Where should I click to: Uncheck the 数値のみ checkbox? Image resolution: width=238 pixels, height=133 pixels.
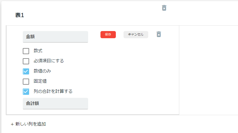[26, 71]
